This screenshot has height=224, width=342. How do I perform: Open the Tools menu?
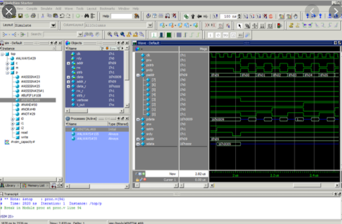pos(80,8)
